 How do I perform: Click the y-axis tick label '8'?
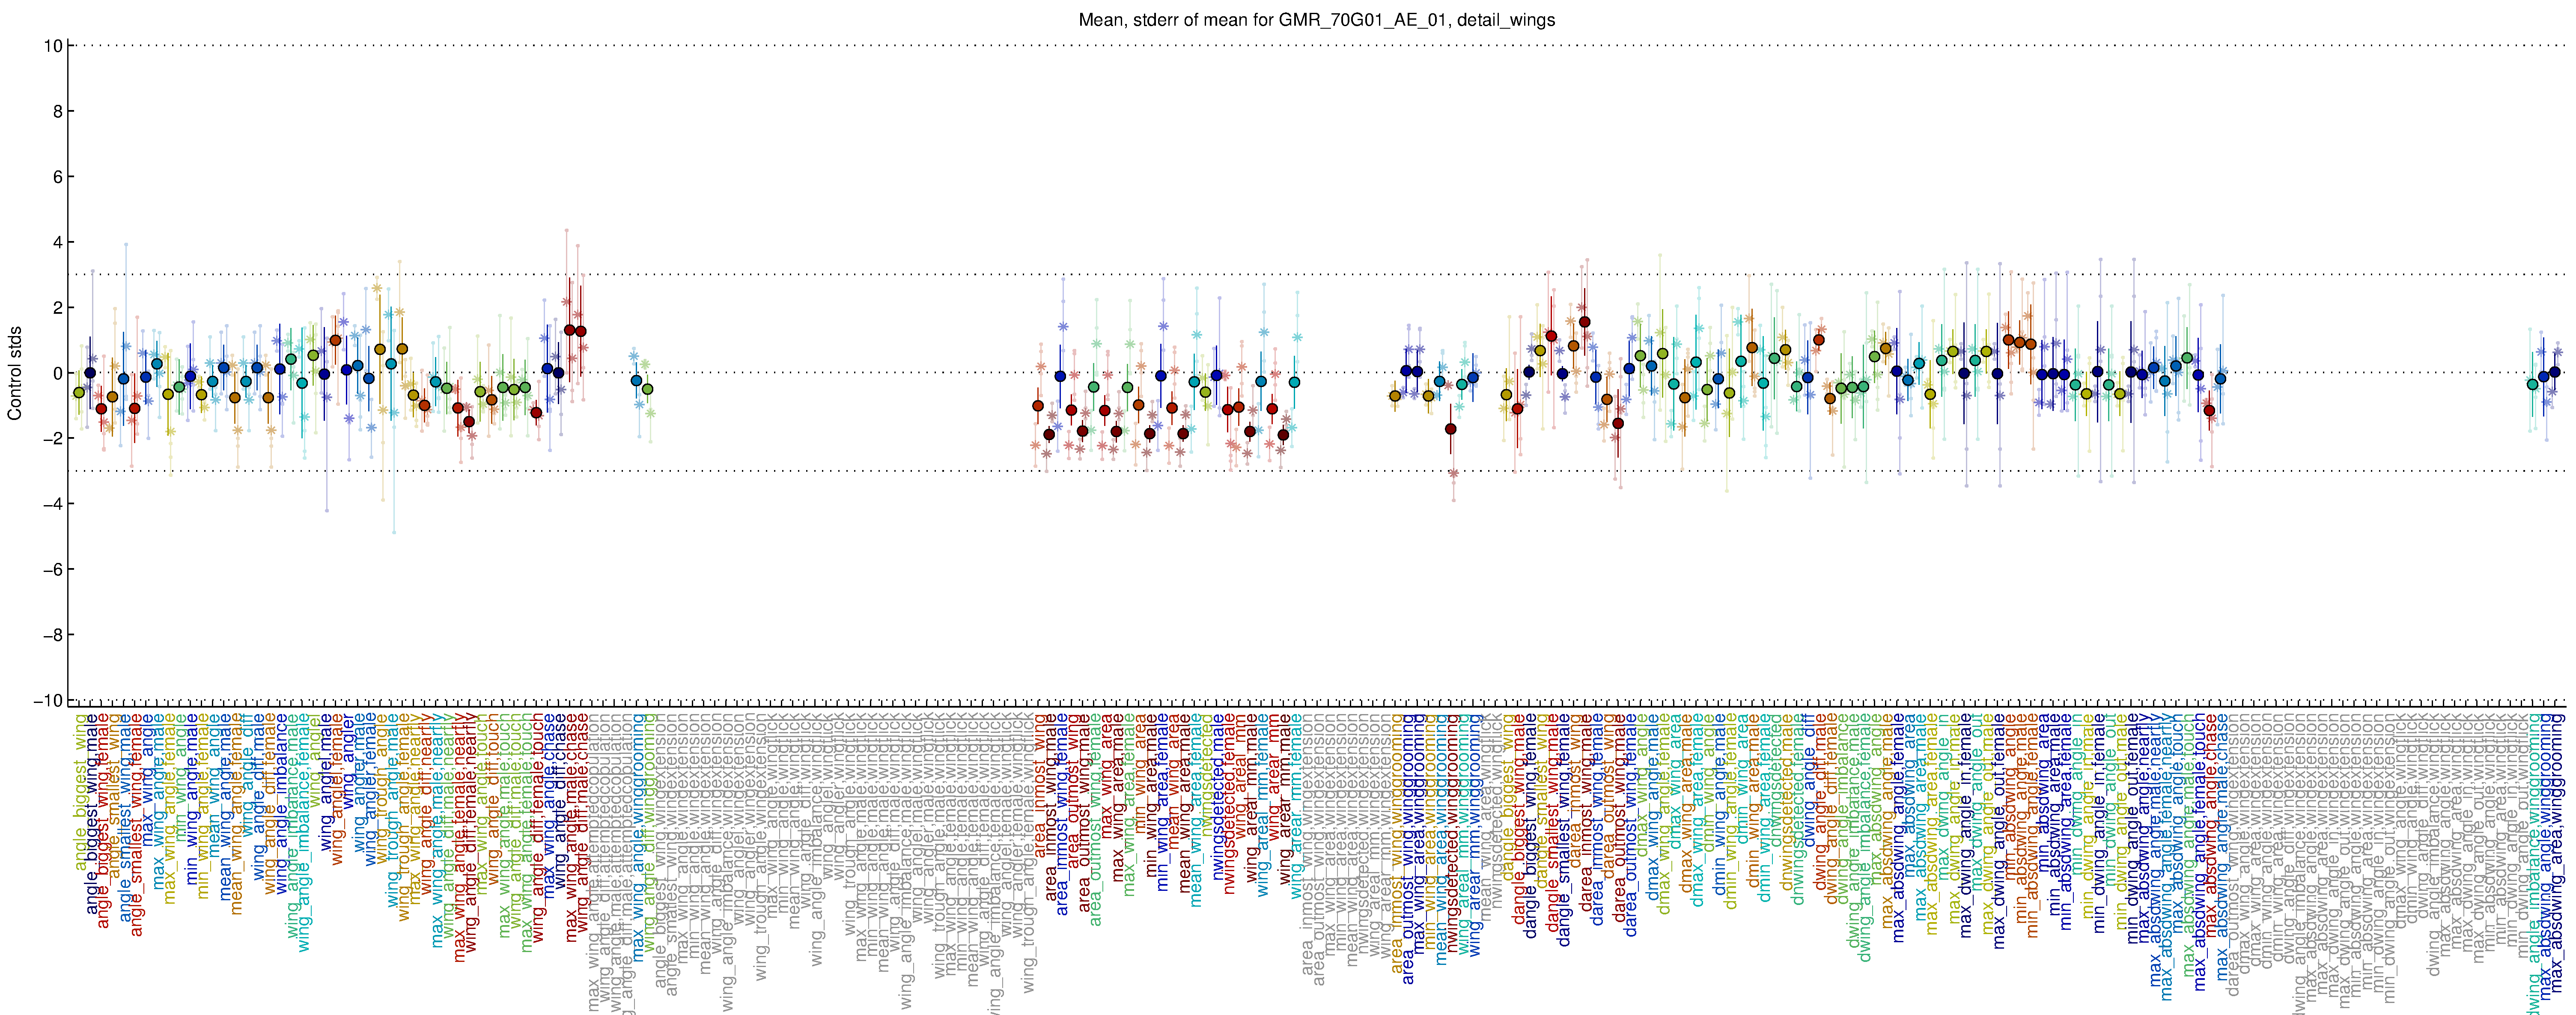click(59, 111)
